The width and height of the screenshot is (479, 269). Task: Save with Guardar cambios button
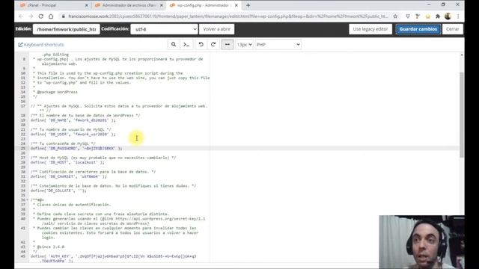[418, 29]
